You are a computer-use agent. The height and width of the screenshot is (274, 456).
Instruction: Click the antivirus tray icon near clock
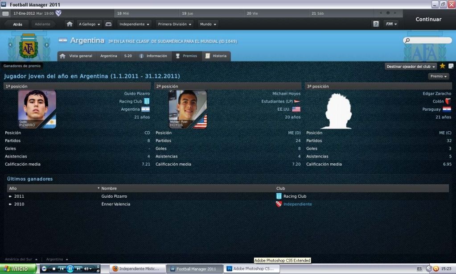436,269
